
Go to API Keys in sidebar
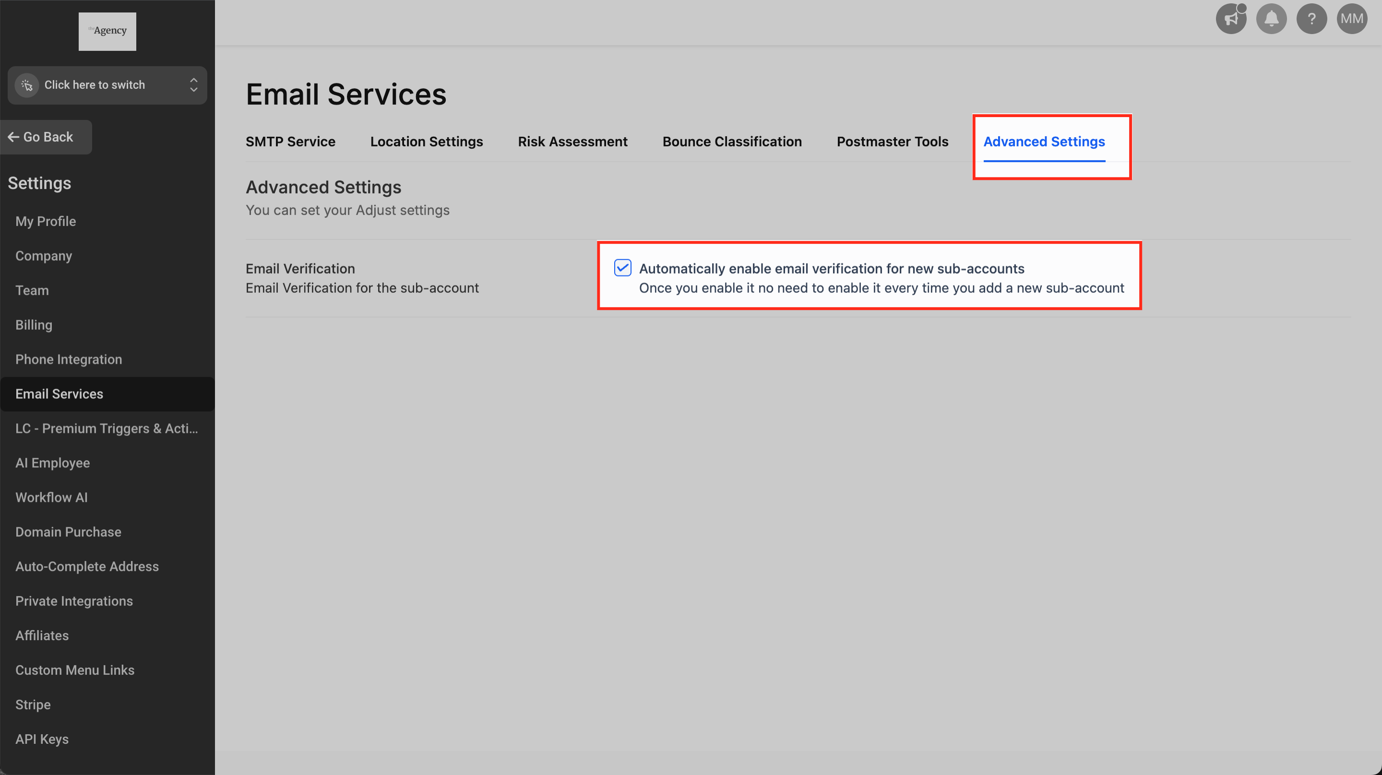(x=42, y=739)
